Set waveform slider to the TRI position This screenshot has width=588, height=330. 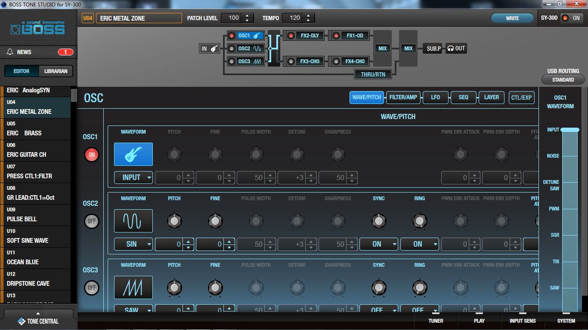[570, 261]
